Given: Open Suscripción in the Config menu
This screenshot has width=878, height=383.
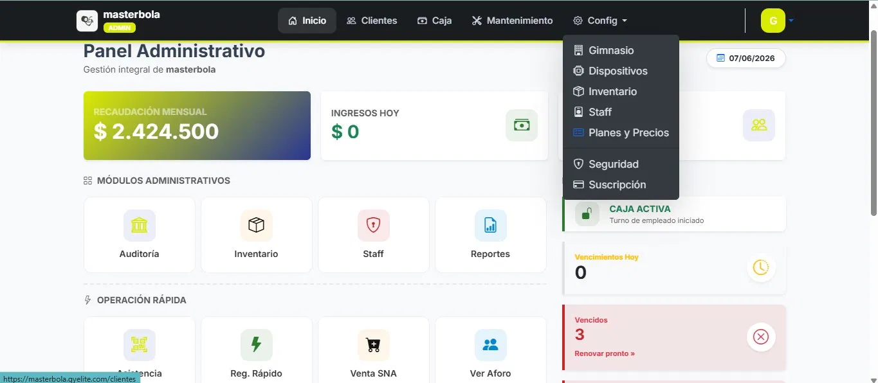Looking at the screenshot, I should [x=621, y=184].
